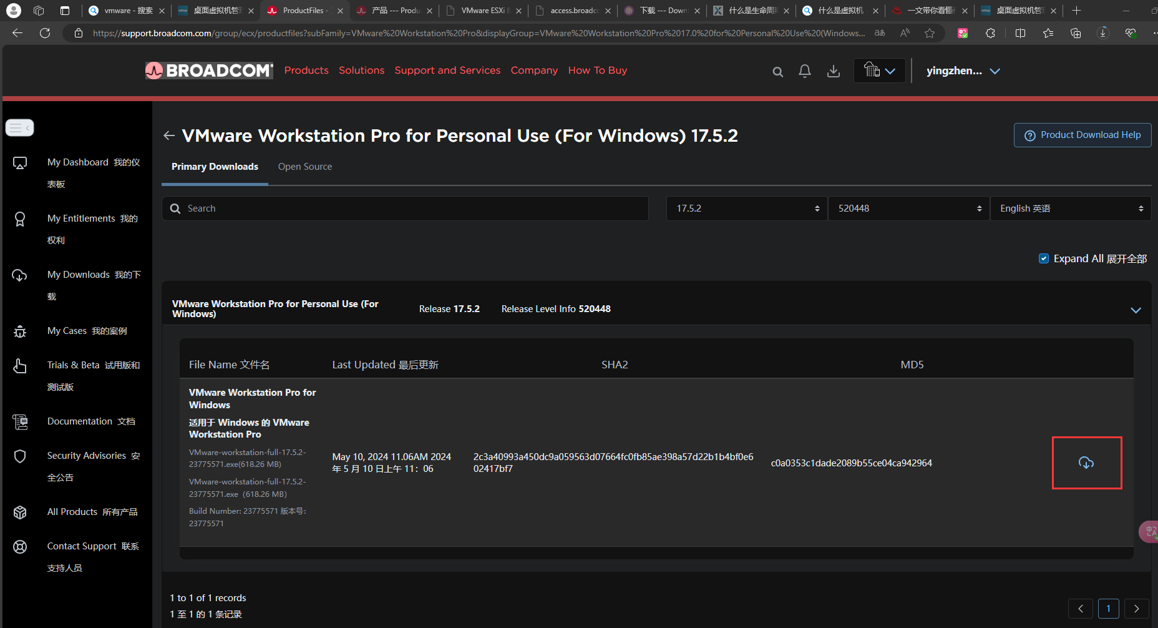Switch to the "VMware ESXi" browser tab
The height and width of the screenshot is (628, 1158).
tap(483, 11)
